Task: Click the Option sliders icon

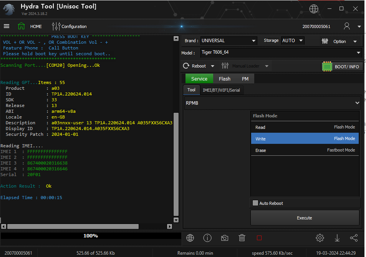Action: tap(325, 41)
